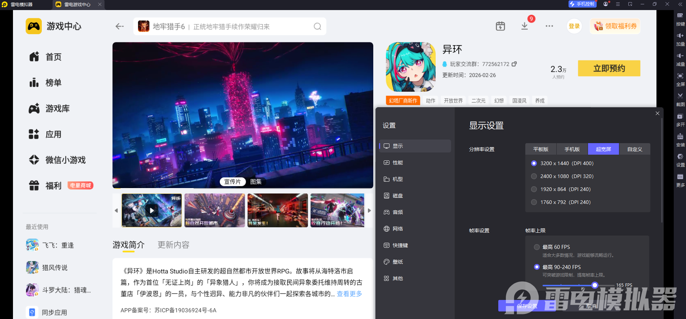Launch 飞飞：重逢 from recently used
This screenshot has width=686, height=319.
(50, 245)
